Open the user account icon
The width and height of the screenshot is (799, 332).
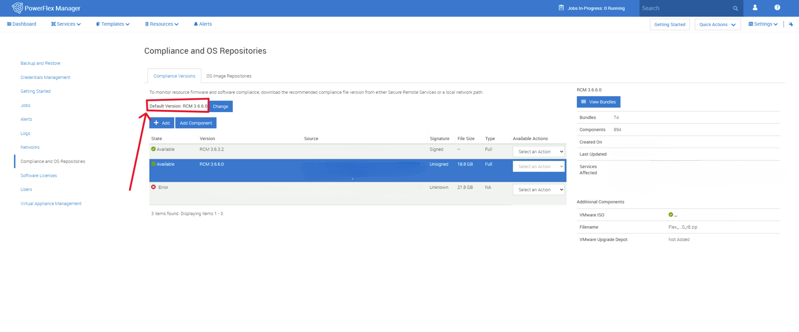click(x=755, y=8)
